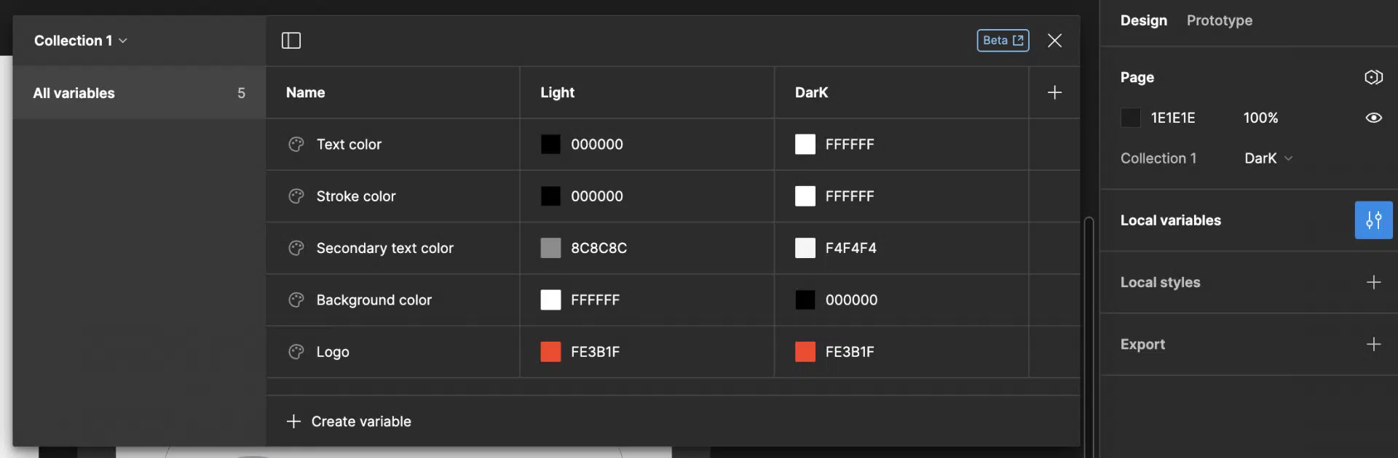Switch to the Design tab
The image size is (1398, 458).
tap(1143, 20)
